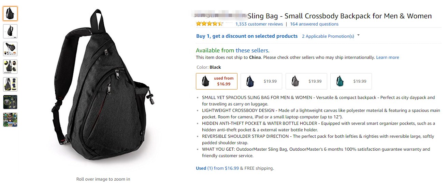Go to 164 answered questions
The width and height of the screenshot is (447, 183).
tap(314, 24)
